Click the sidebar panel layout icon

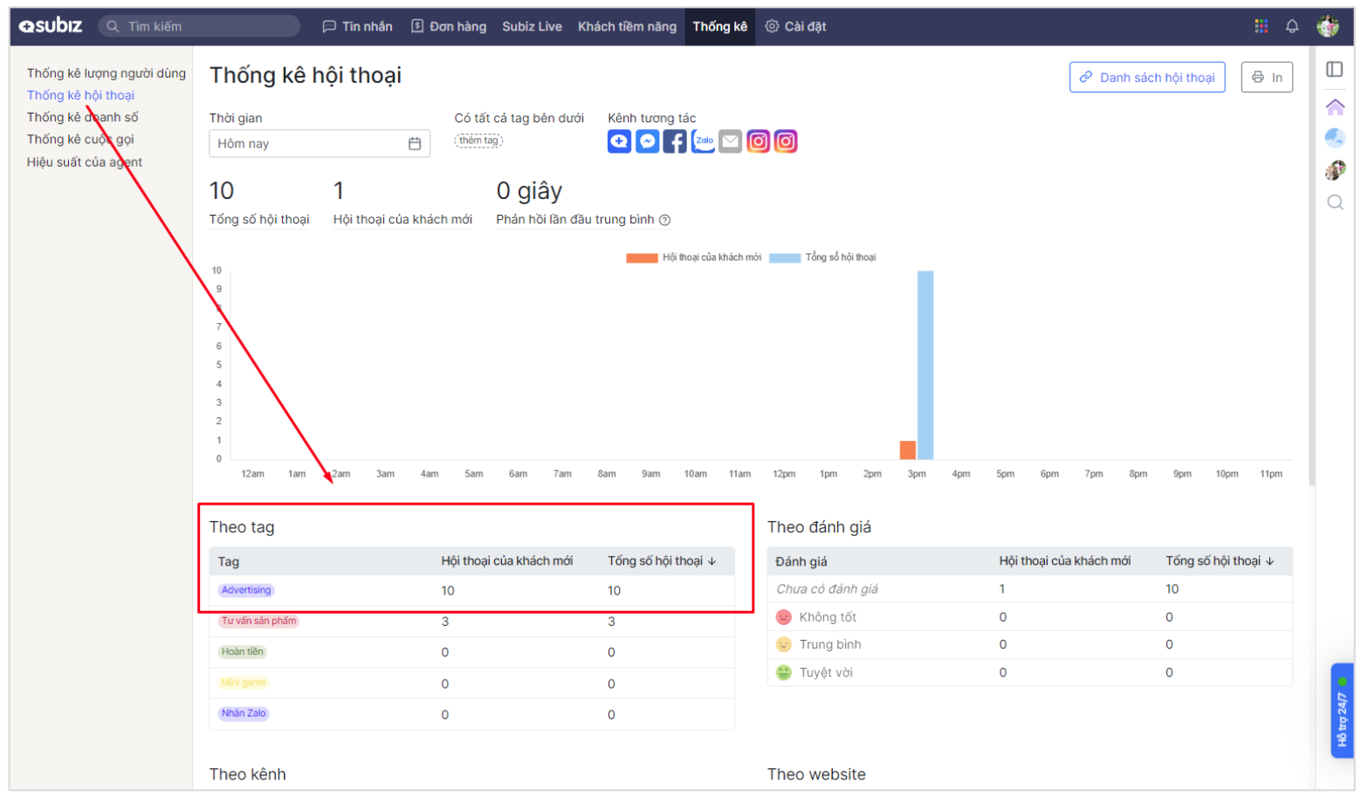click(x=1335, y=69)
